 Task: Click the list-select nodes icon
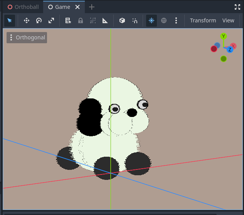coord(68,20)
